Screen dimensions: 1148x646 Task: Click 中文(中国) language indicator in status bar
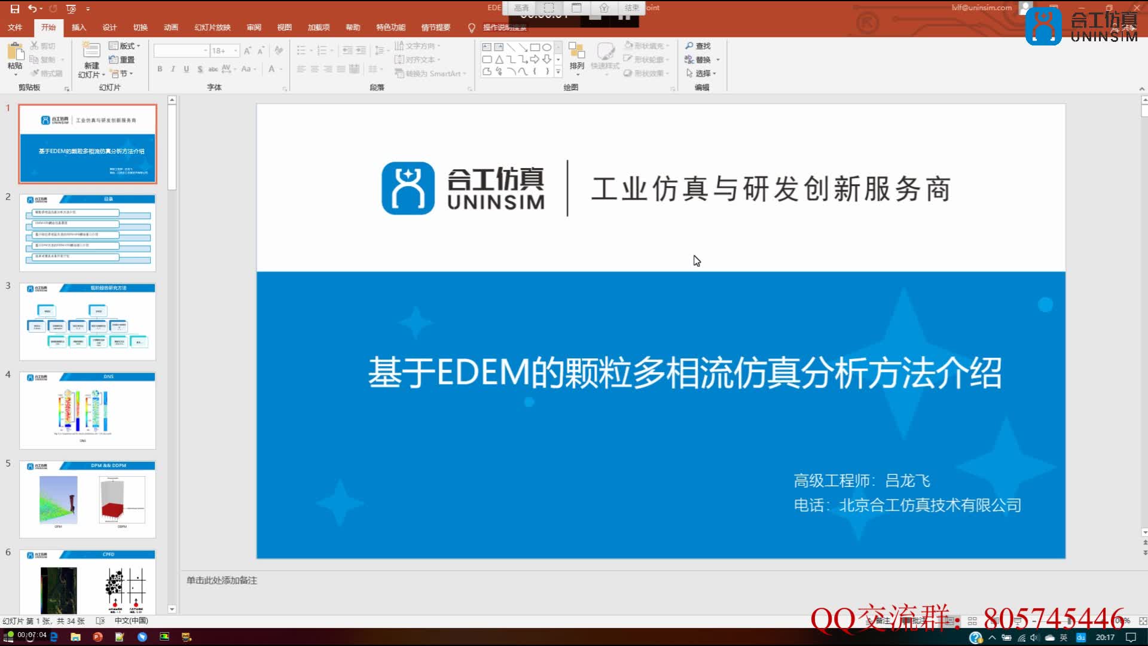tap(132, 621)
